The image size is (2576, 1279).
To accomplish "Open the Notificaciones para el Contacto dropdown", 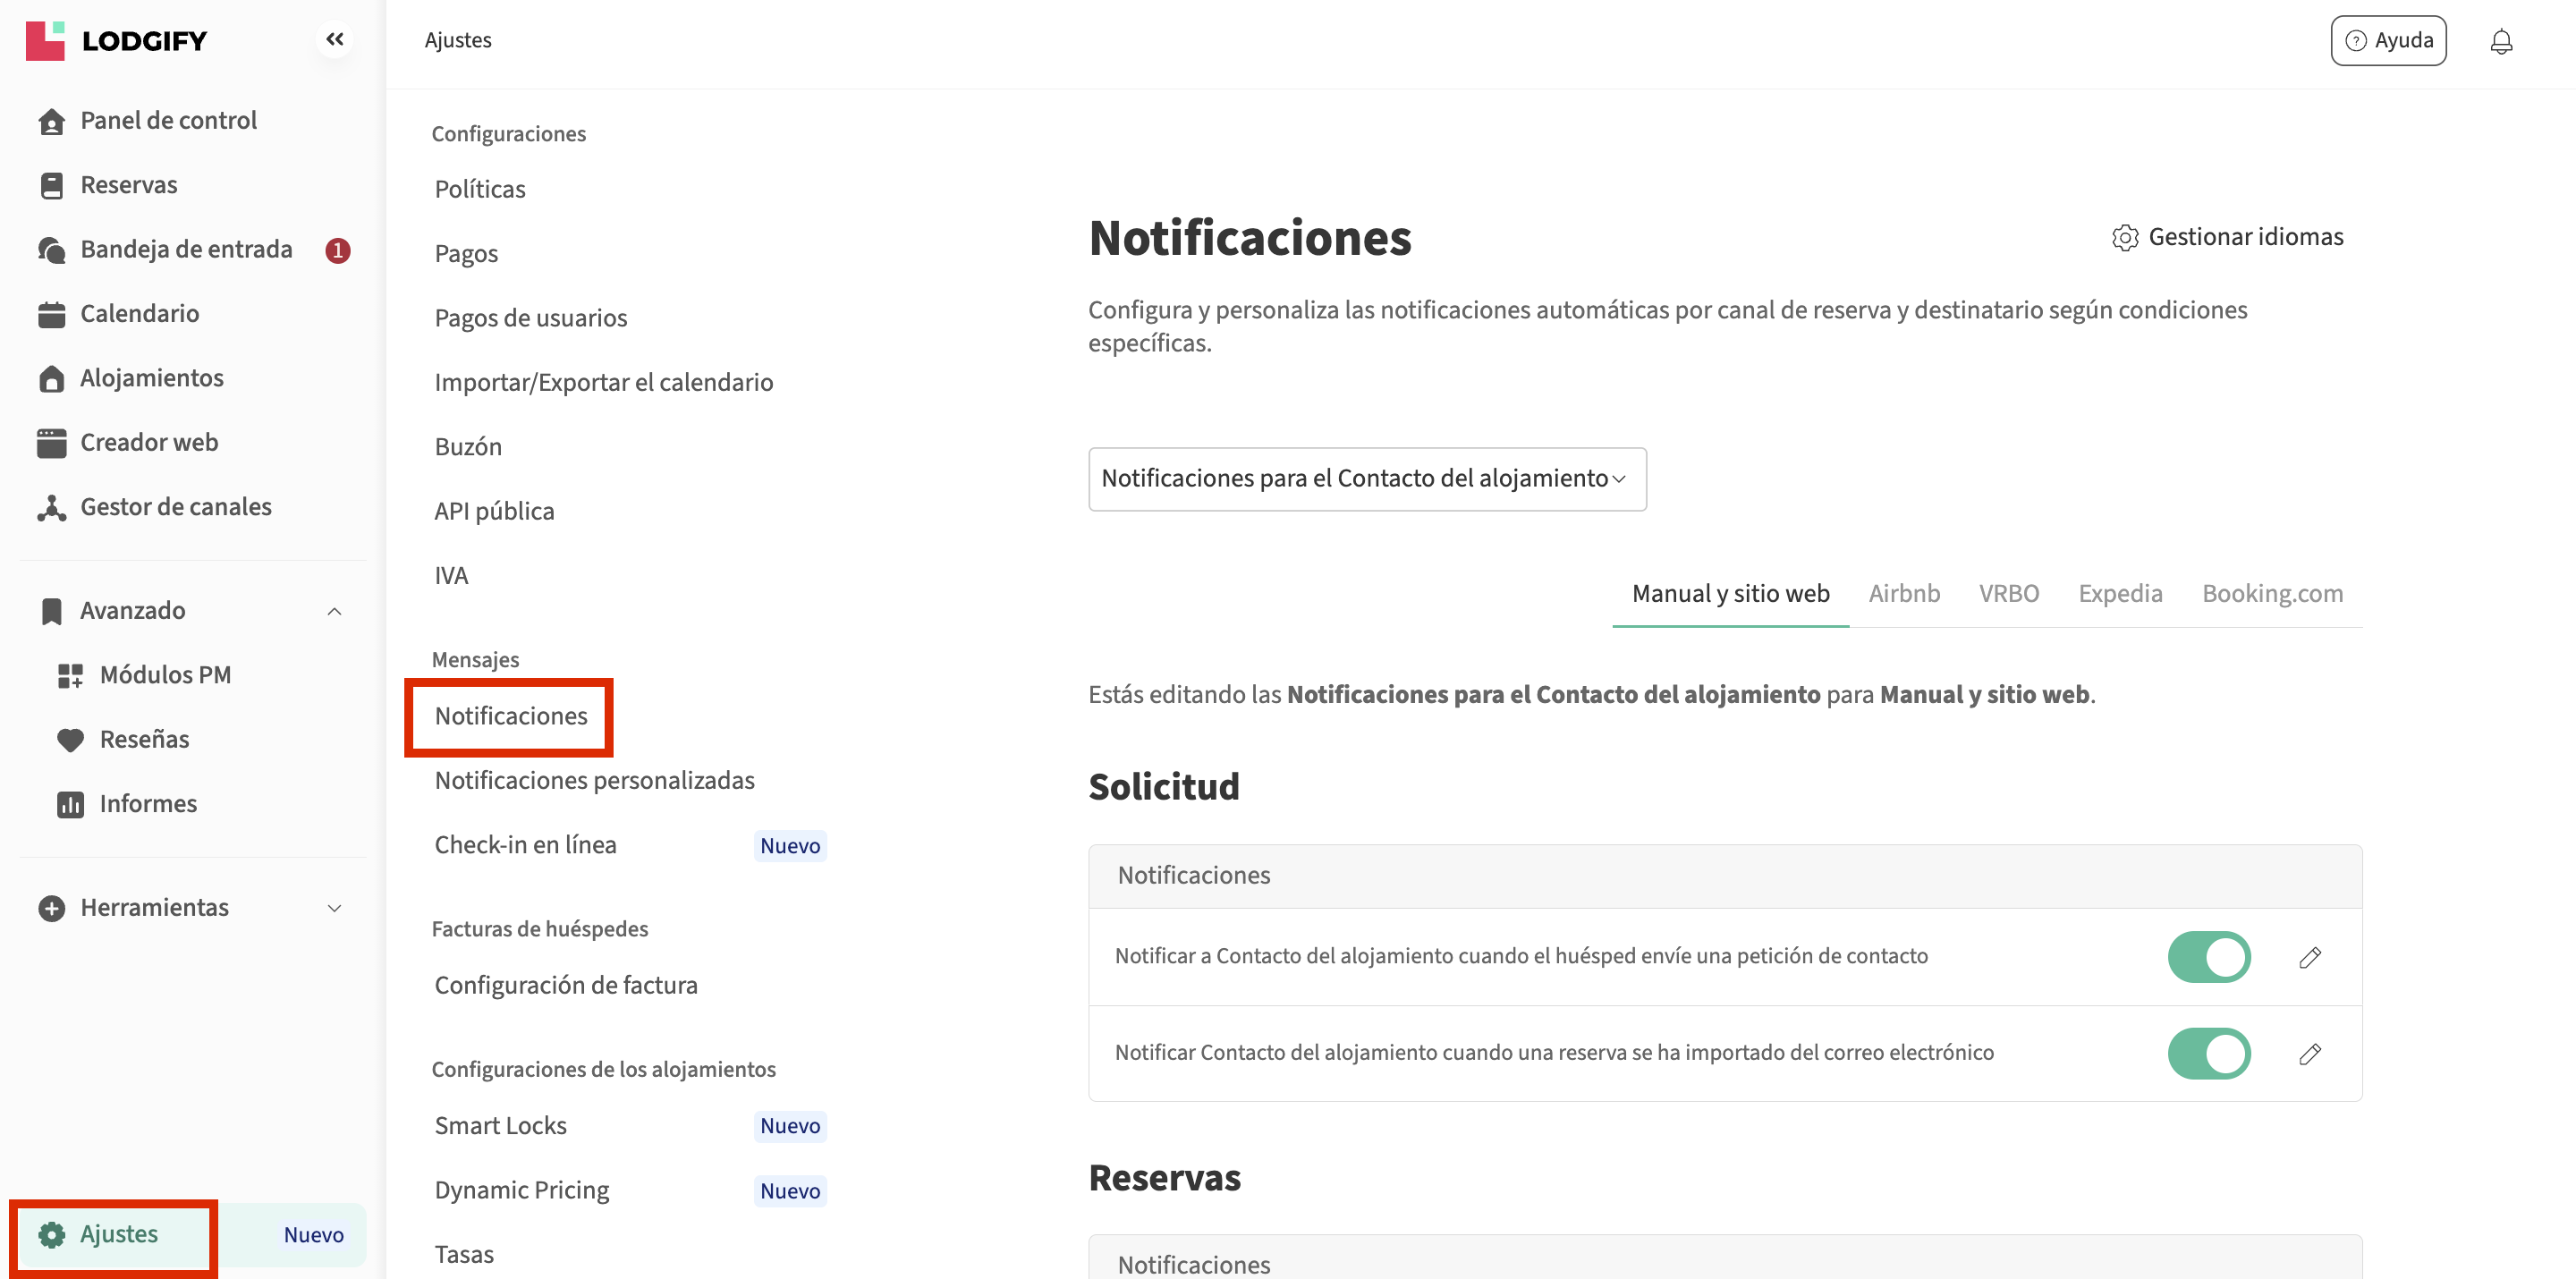I will point(1366,479).
